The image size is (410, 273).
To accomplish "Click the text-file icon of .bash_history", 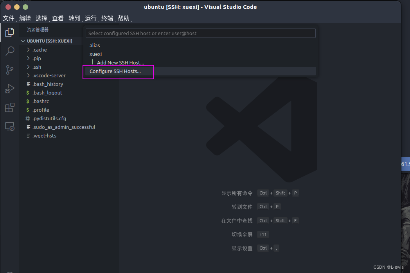I will click(28, 84).
